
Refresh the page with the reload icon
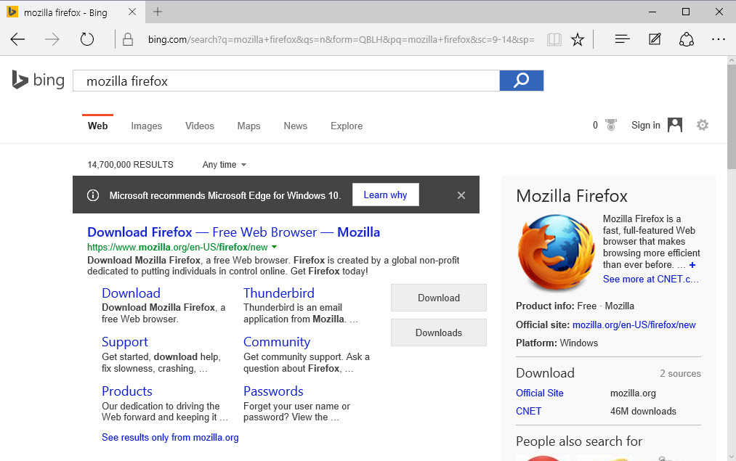[x=87, y=39]
